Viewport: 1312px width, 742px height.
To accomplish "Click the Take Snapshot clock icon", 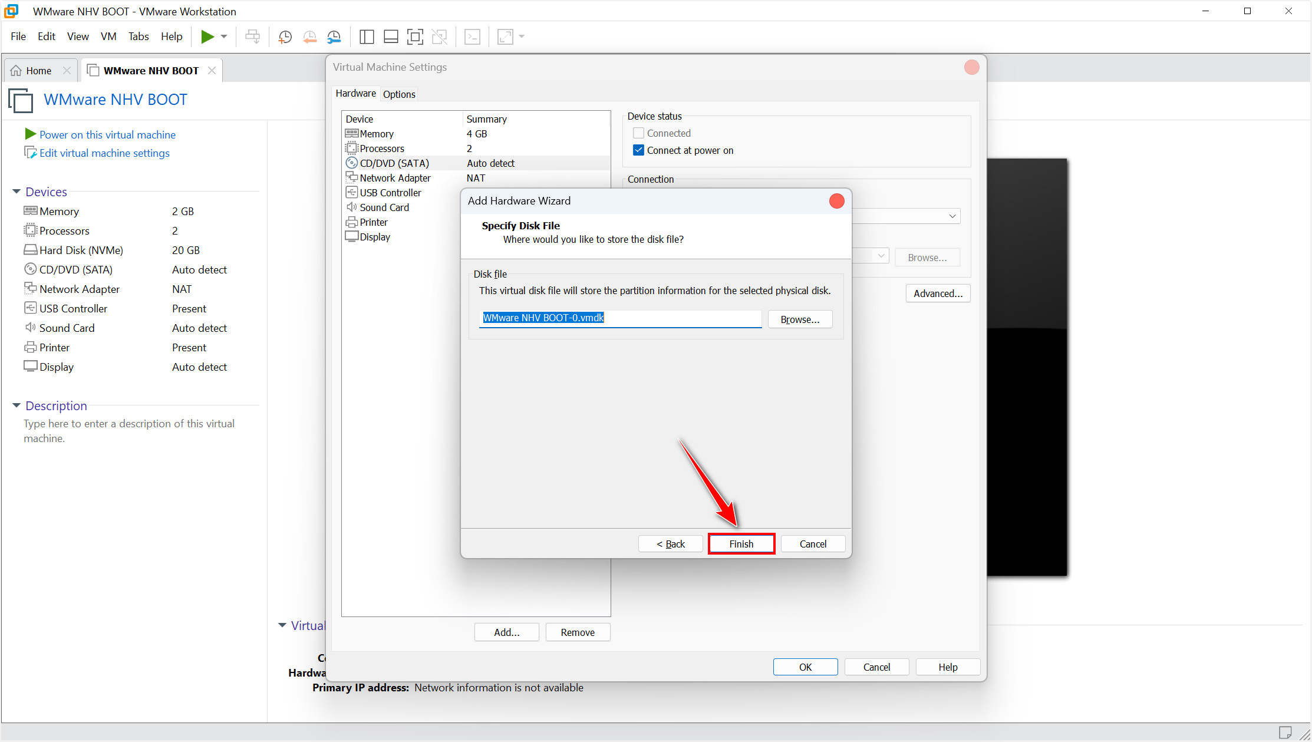I will click(x=285, y=37).
